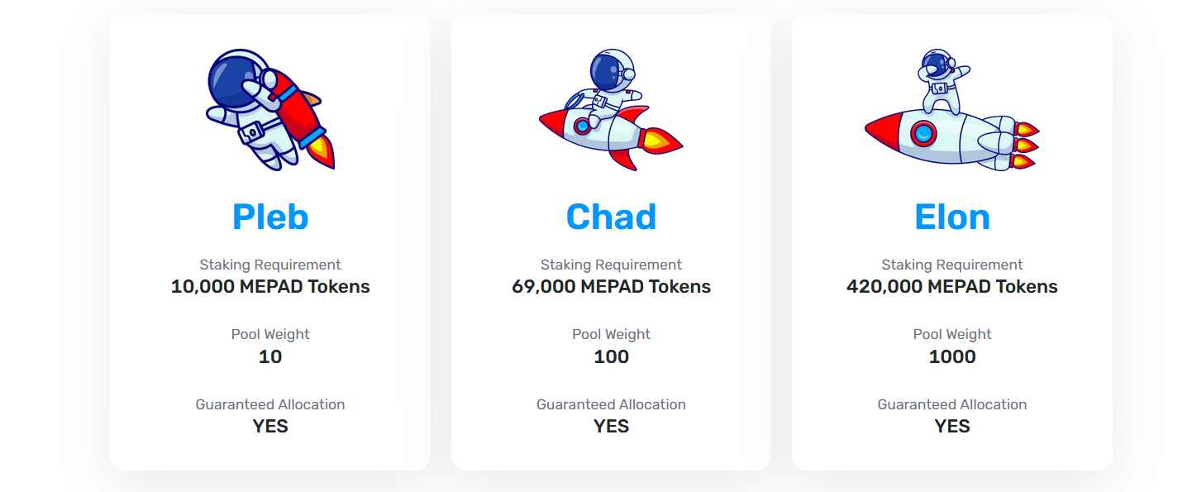The height and width of the screenshot is (492, 1192).
Task: Click YES under Pleb Guaranteed Allocation
Action: (270, 427)
